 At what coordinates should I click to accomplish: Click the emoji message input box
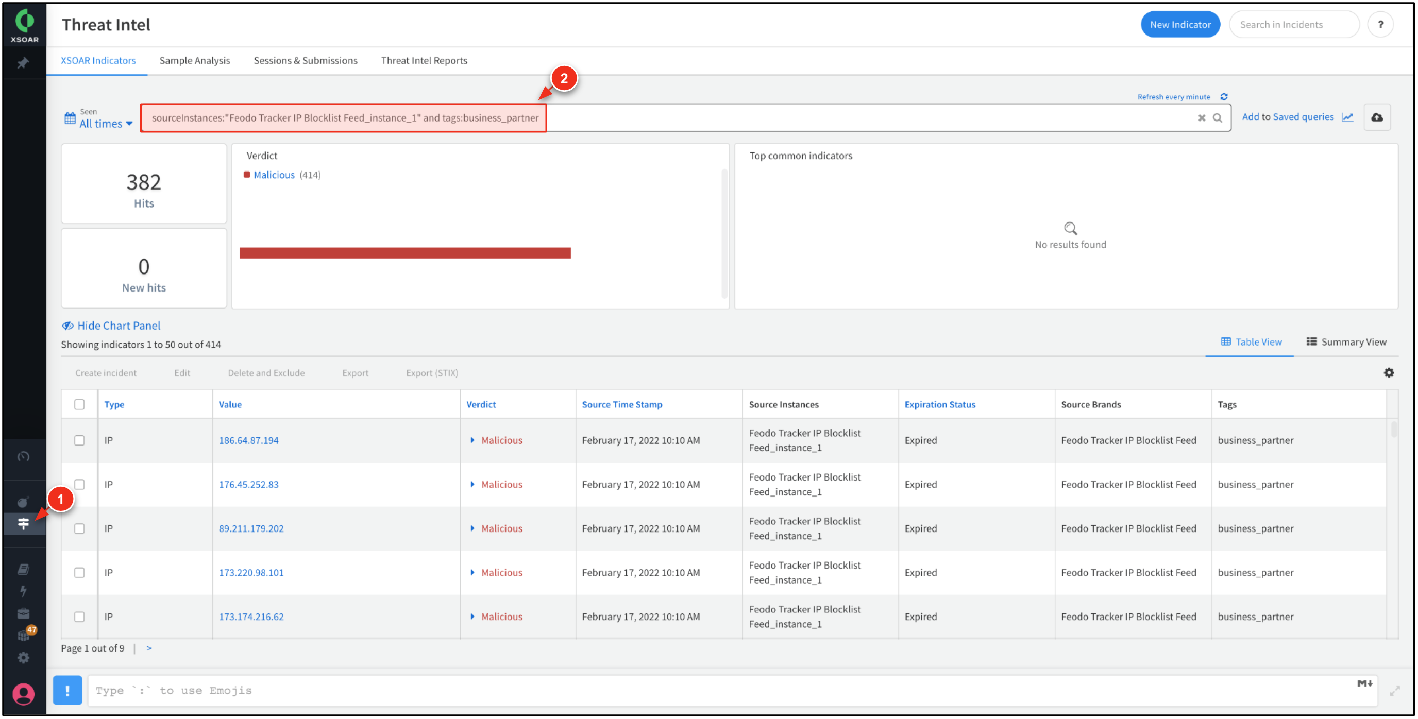pos(732,691)
